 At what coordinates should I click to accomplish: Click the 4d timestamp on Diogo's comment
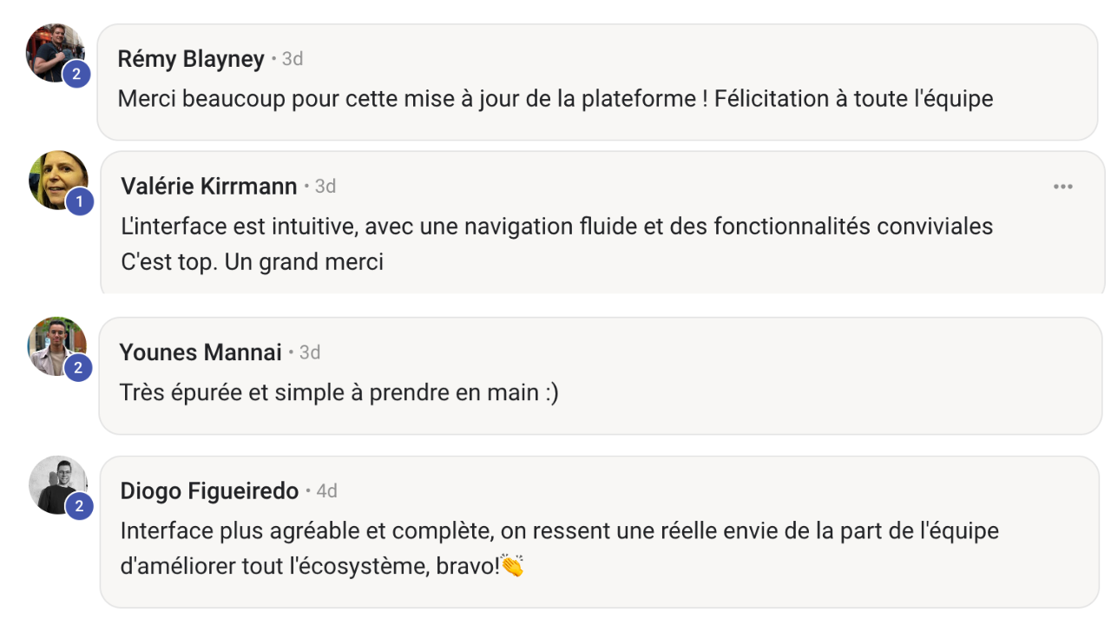(326, 490)
